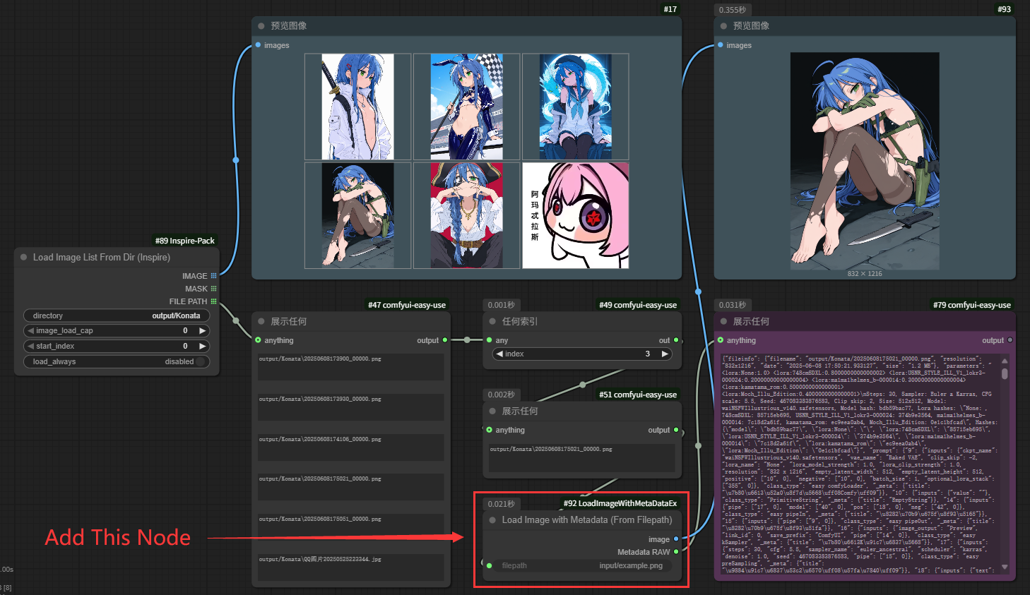Screen dimensions: 1030x595
Task: Click the out port on 任何索引 node
Action: [x=676, y=340]
